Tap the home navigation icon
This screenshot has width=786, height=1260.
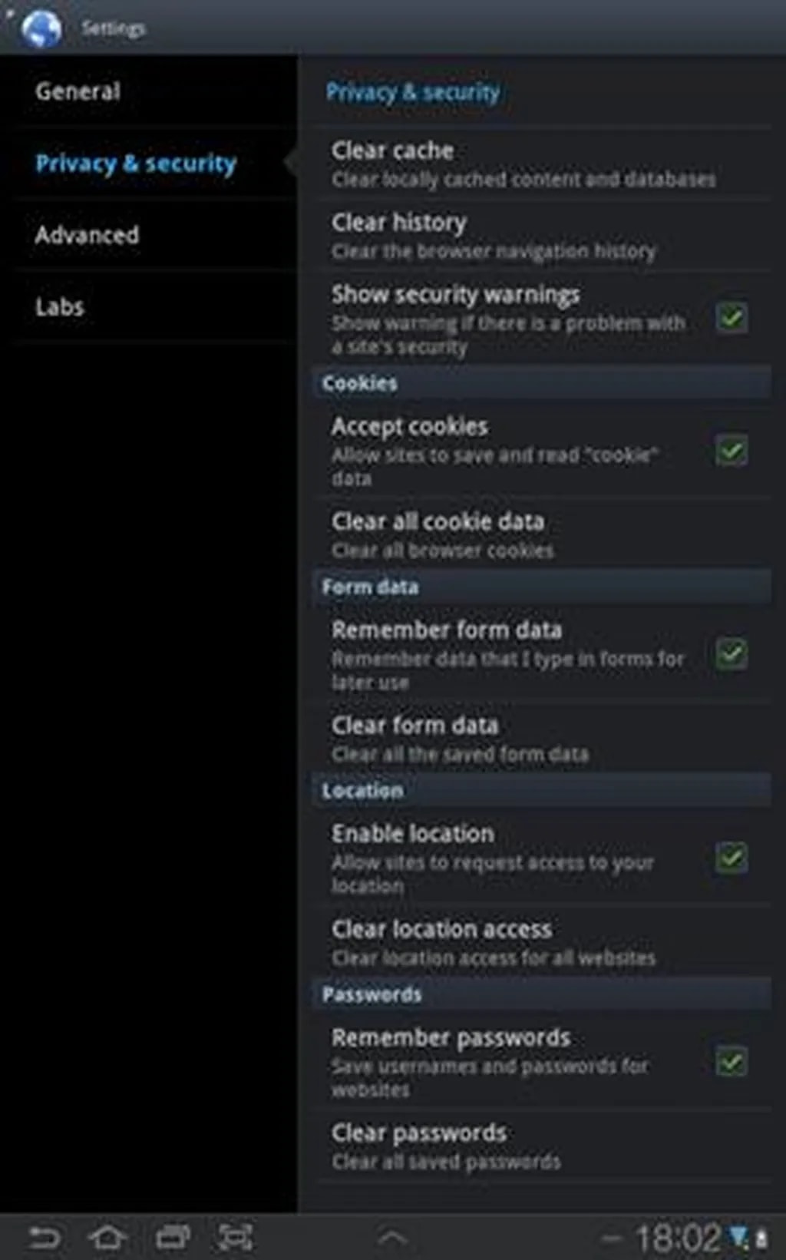(107, 1236)
